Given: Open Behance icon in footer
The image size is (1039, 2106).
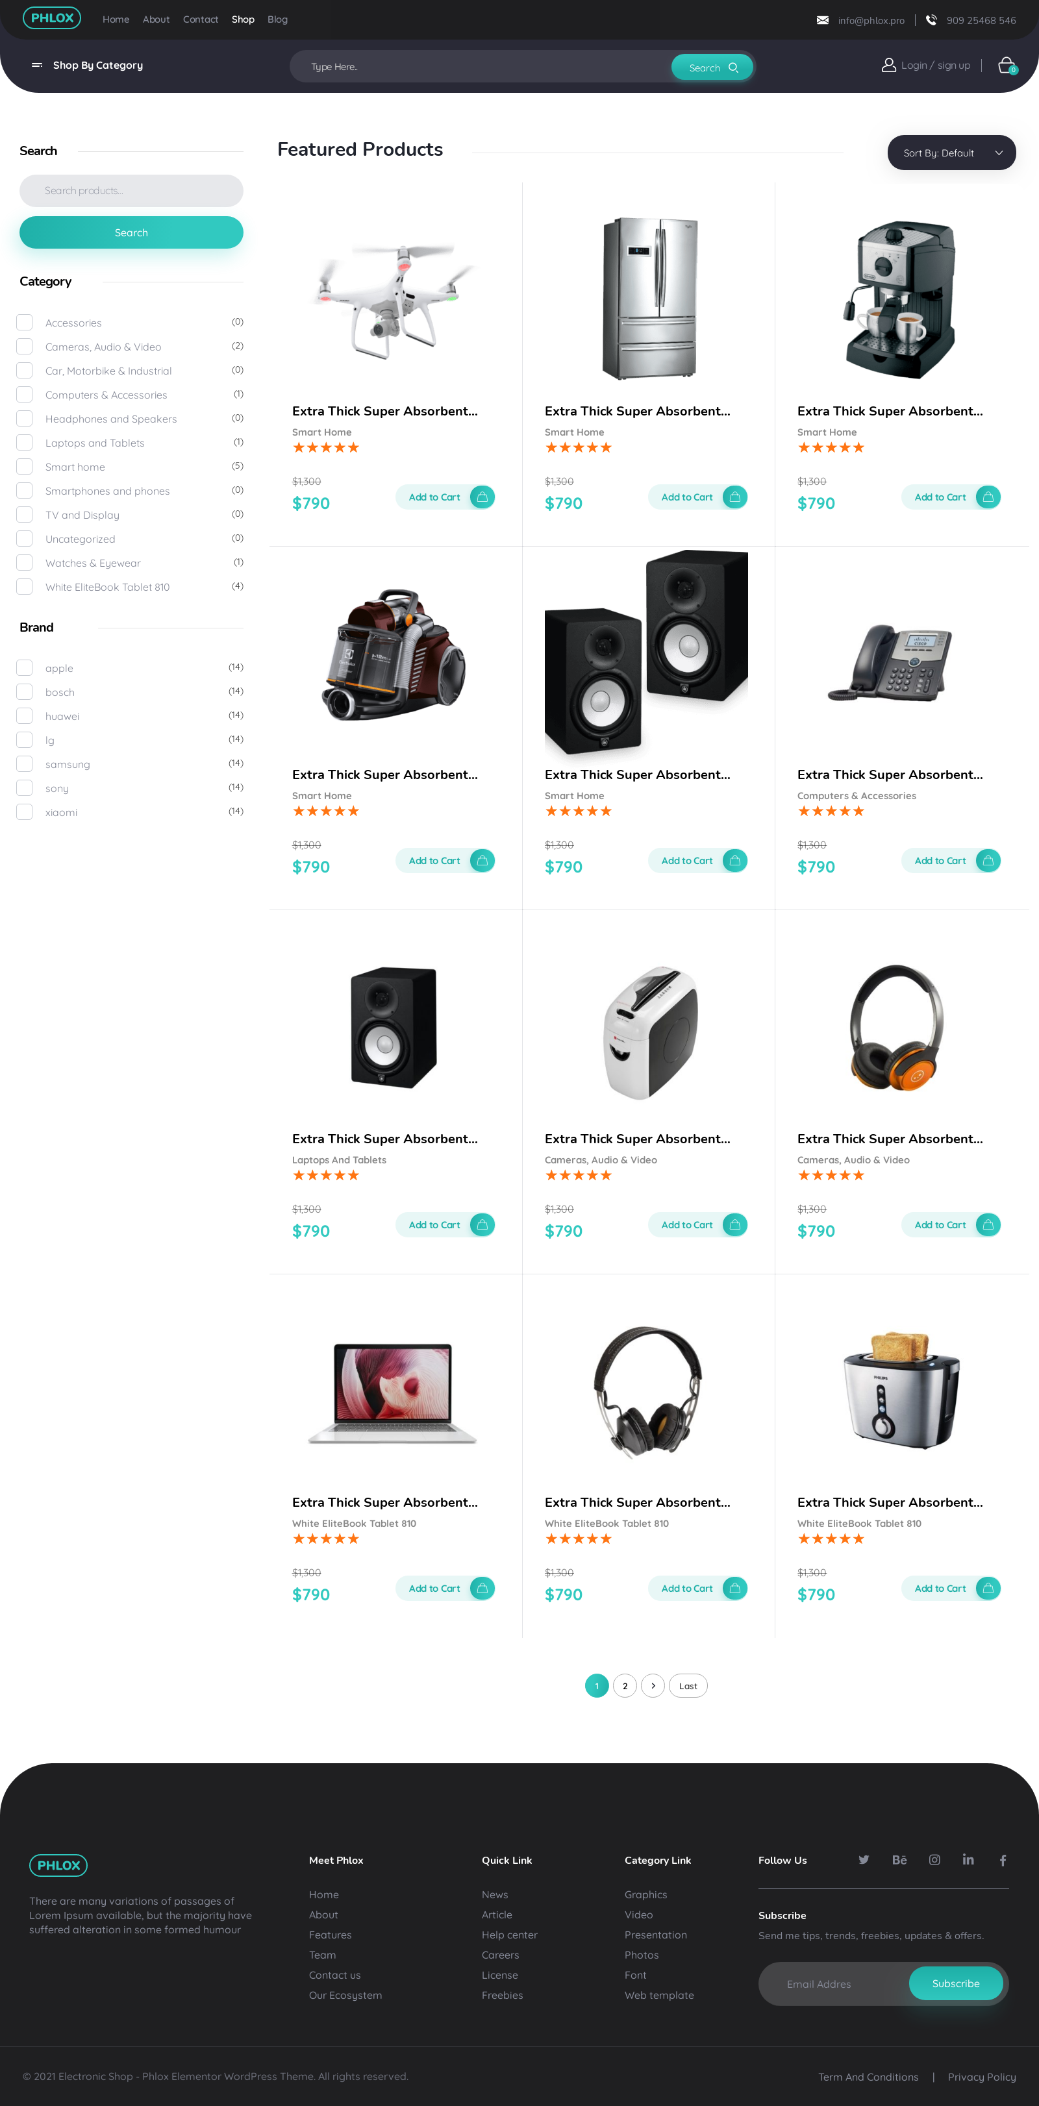Looking at the screenshot, I should [899, 1860].
